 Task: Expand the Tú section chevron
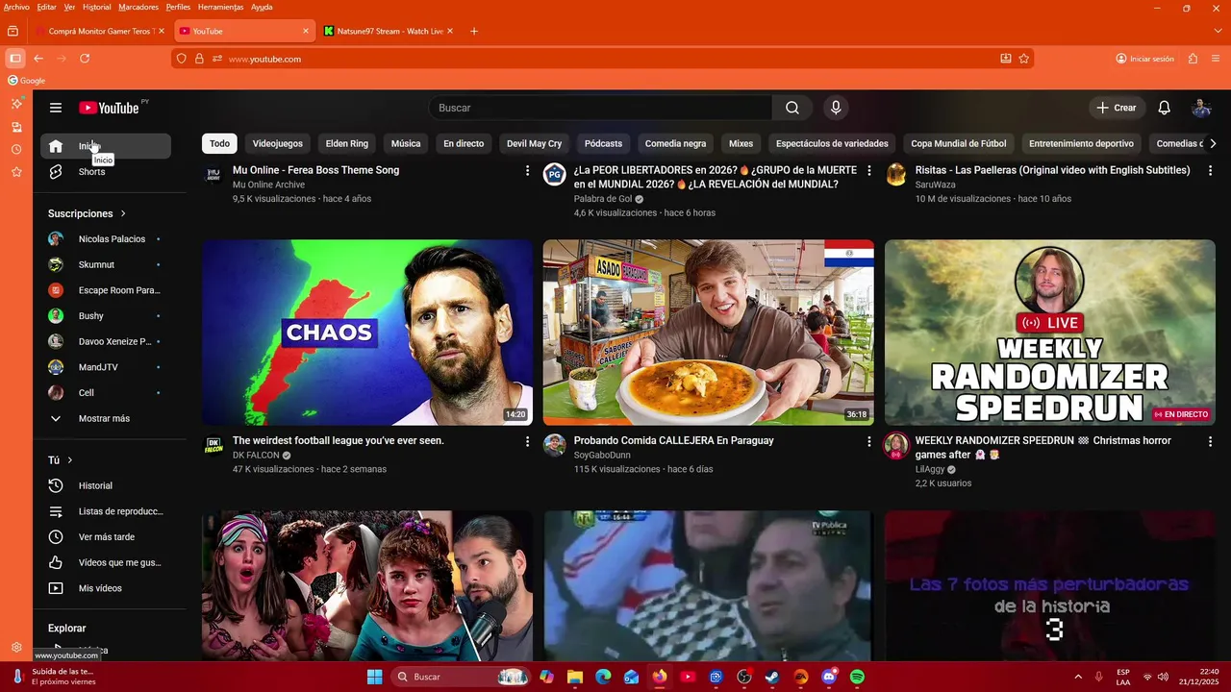(x=70, y=460)
